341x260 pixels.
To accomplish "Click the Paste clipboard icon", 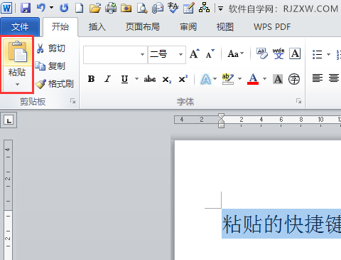I will (x=18, y=51).
